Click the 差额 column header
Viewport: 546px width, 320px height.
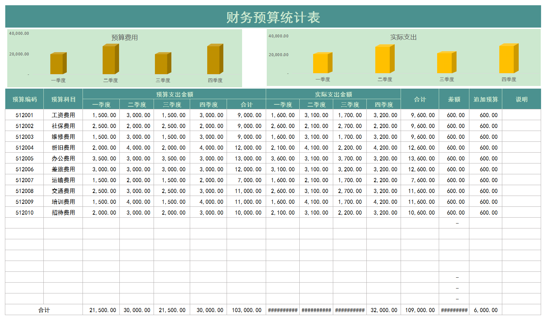click(x=454, y=99)
